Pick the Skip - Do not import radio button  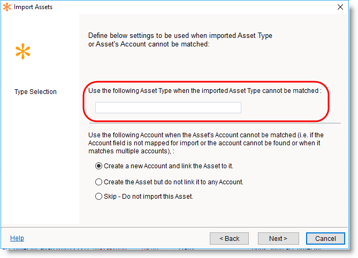pyautogui.click(x=98, y=196)
